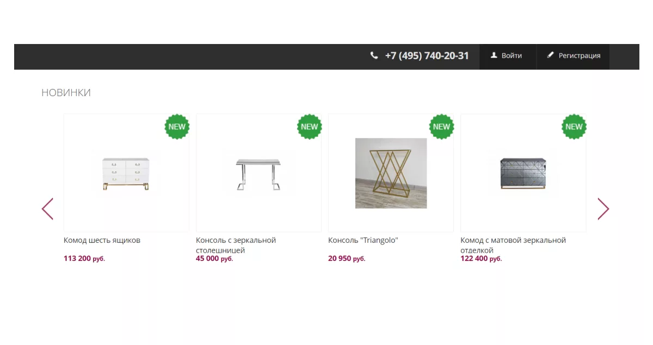The width and height of the screenshot is (653, 345).
Task: Select the dark mirrored dresser image
Action: (523, 173)
